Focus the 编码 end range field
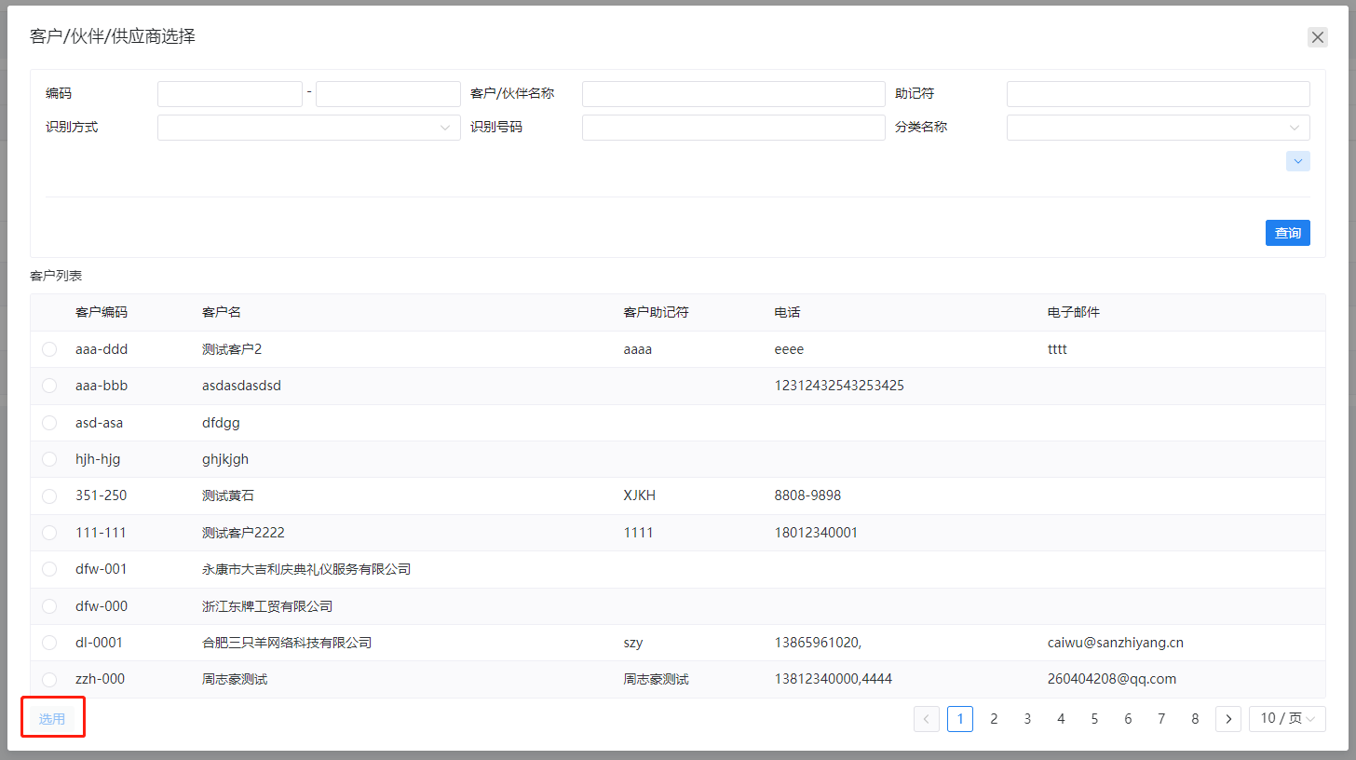1356x760 pixels. 388,94
